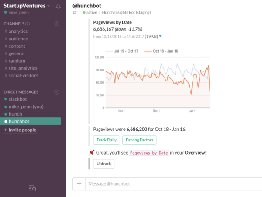This screenshot has width=262, height=197.
Task: Open StartupVentures workspace menu
Action: (x=26, y=6)
